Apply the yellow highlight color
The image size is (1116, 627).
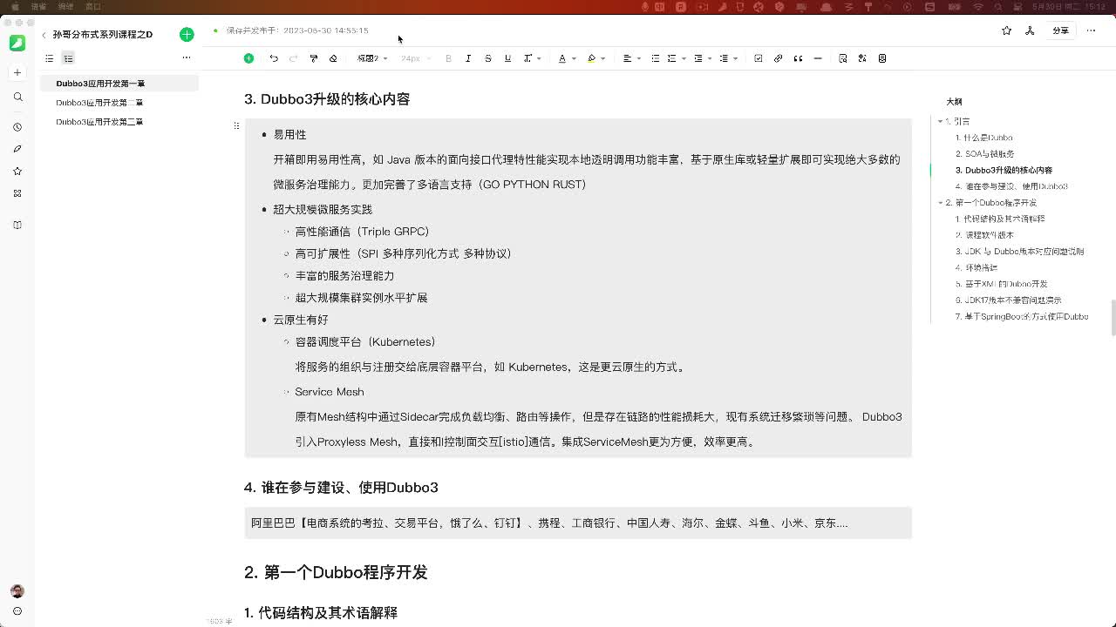pos(591,58)
